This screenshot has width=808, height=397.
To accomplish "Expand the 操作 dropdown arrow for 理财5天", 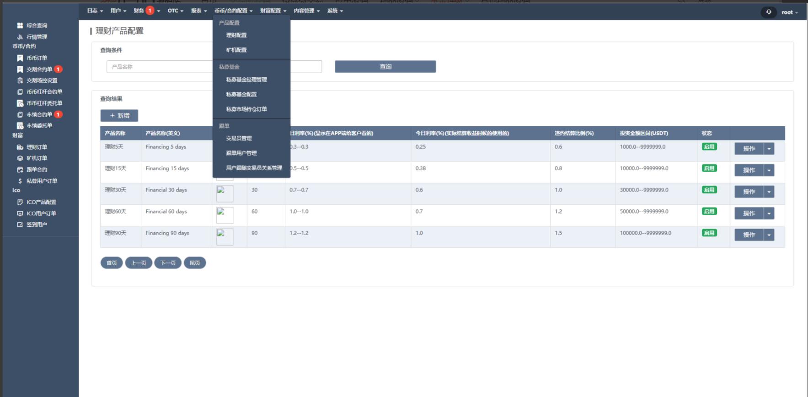I will 769,149.
